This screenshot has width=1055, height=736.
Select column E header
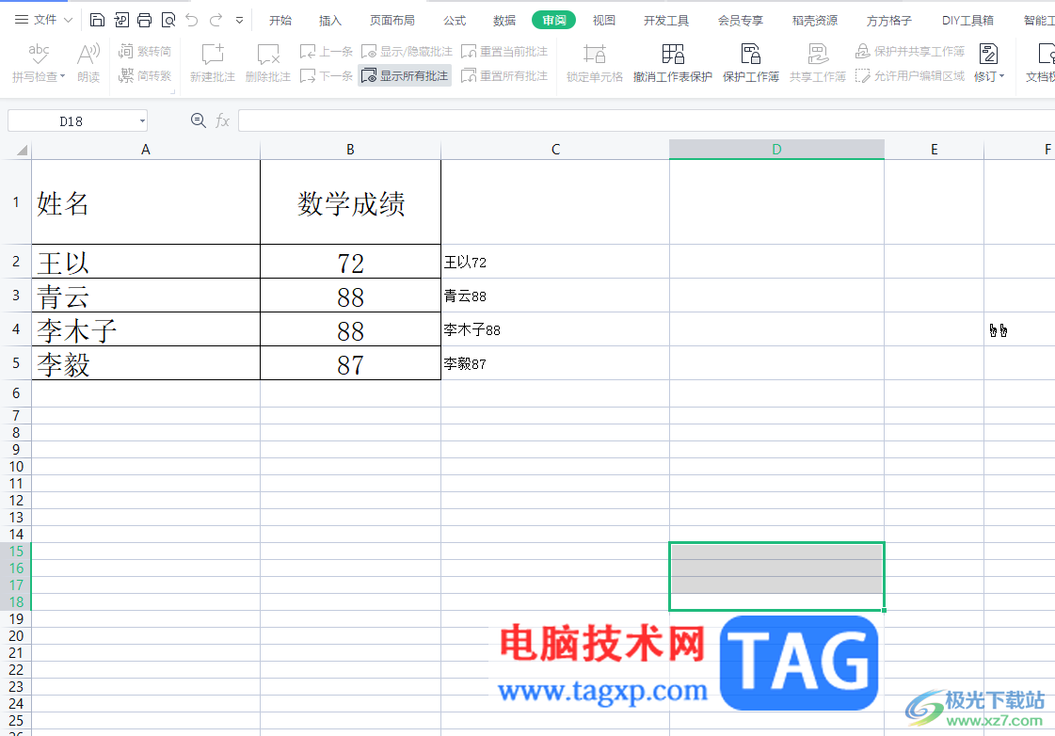[934, 150]
